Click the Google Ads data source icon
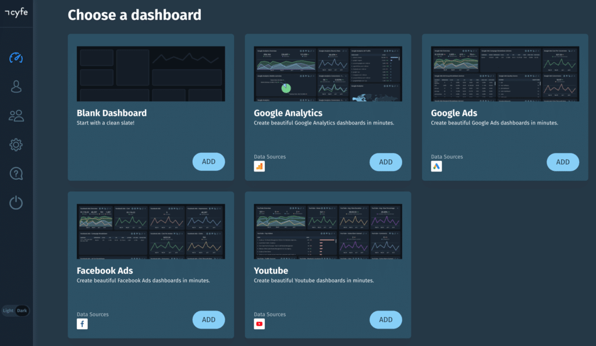 437,166
